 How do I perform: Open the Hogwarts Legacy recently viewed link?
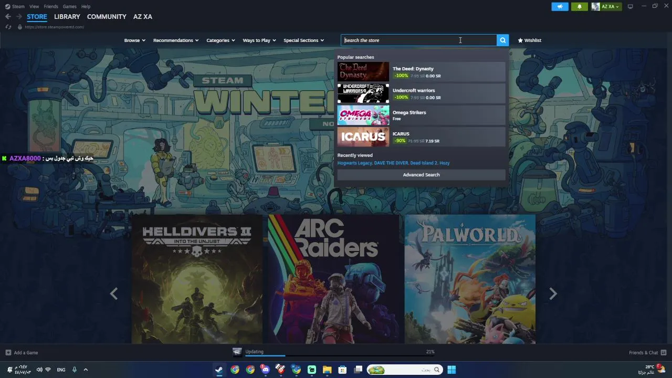(355, 163)
